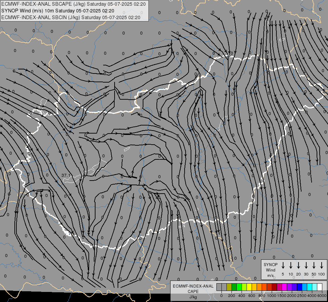This screenshot has width=328, height=302.
Task: Click the SYNOP label in wind legend
Action: click(x=270, y=264)
